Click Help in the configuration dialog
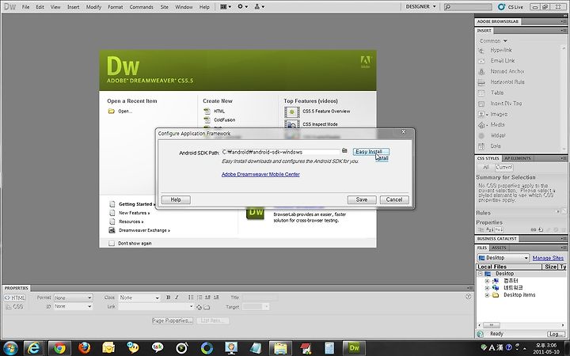The height and width of the screenshot is (356, 570). click(x=176, y=199)
